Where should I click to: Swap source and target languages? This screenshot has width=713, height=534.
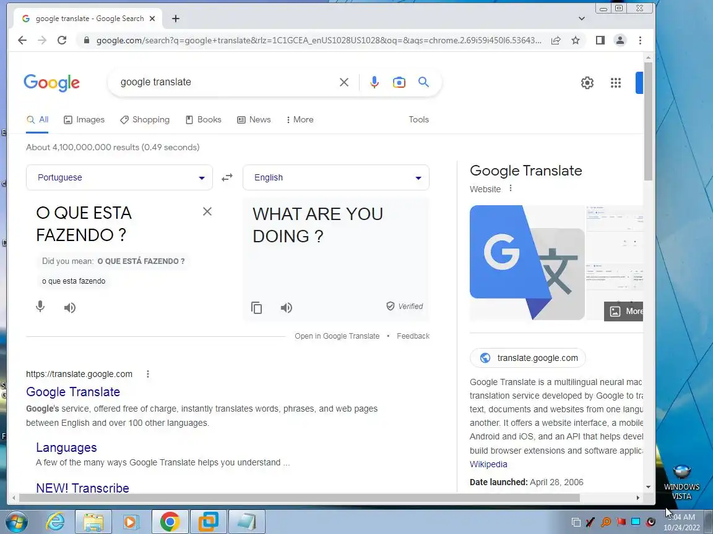[x=227, y=177]
